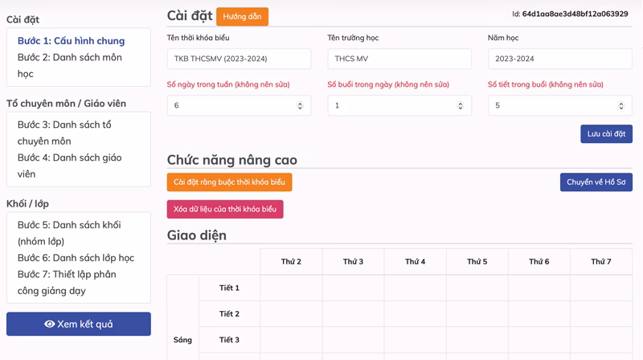This screenshot has height=360, width=643.
Task: Click the Chức năng nâng cao heading
Action: coord(231,159)
